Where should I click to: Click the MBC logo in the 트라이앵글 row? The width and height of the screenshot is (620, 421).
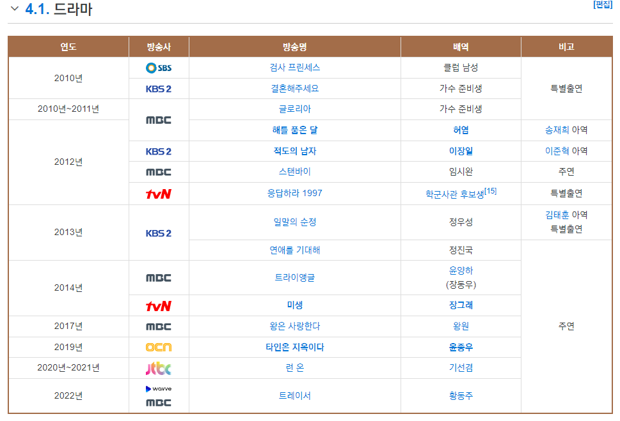159,278
